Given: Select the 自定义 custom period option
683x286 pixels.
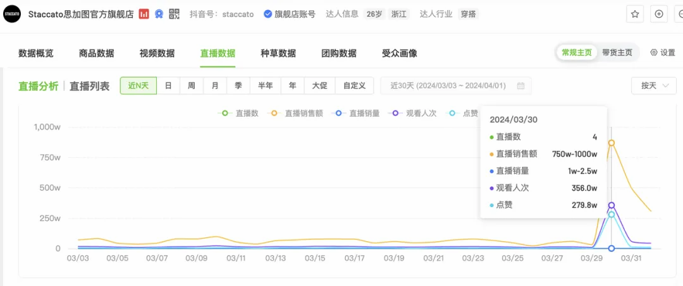Looking at the screenshot, I should pos(354,86).
